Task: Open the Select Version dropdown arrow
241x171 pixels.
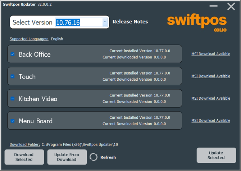Action: tap(105, 22)
